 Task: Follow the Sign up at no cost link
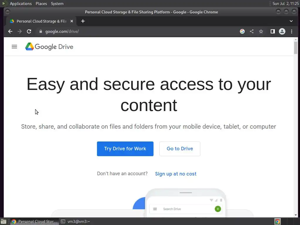pyautogui.click(x=176, y=174)
